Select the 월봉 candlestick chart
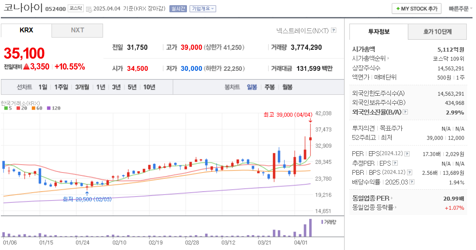This screenshot has width=476, height=250. pyautogui.click(x=287, y=87)
